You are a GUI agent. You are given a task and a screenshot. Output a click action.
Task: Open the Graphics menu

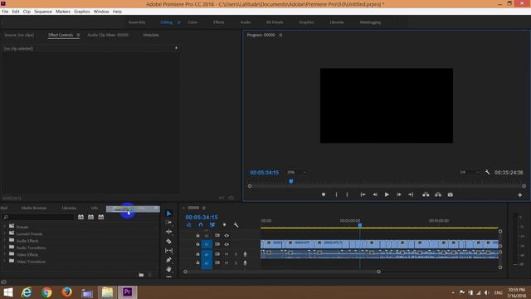tap(82, 12)
